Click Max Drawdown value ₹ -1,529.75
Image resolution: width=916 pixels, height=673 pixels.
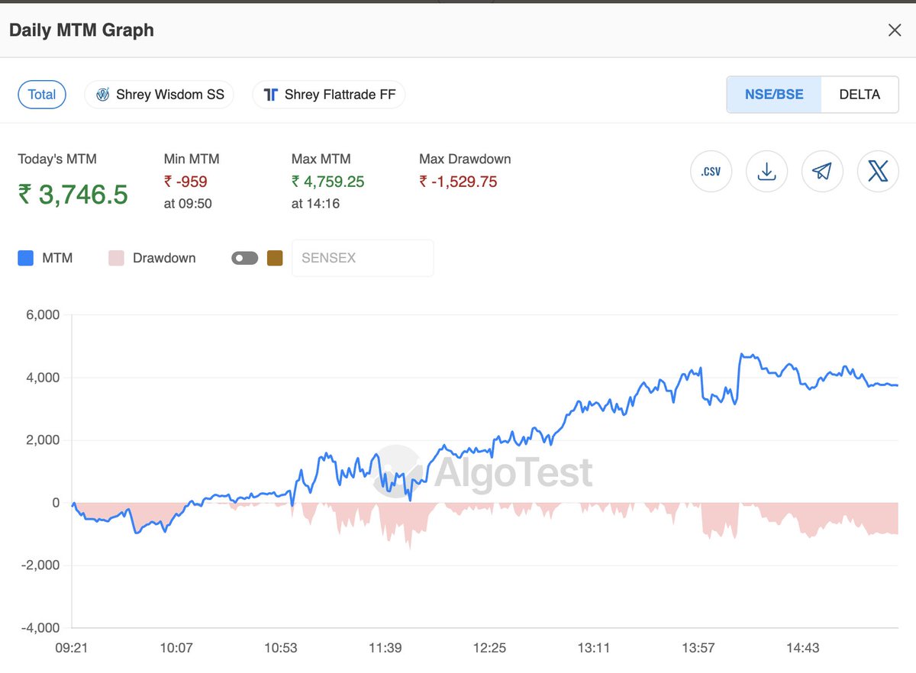pyautogui.click(x=458, y=182)
